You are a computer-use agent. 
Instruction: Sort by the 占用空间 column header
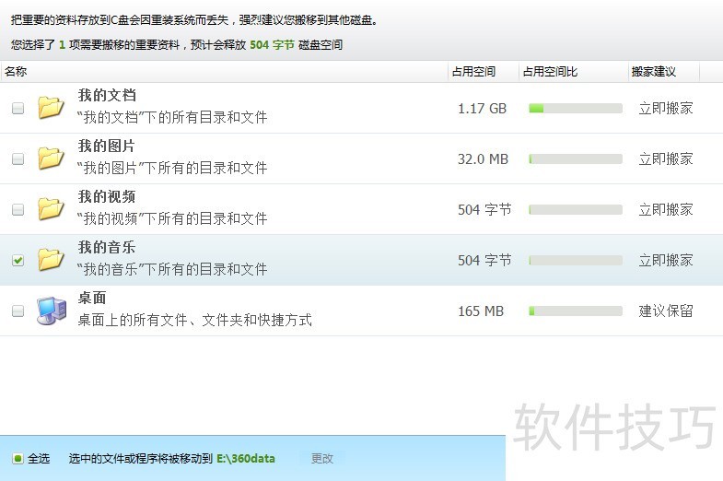tap(484, 72)
